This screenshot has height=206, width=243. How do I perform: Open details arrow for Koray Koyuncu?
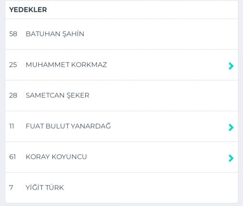tap(231, 158)
